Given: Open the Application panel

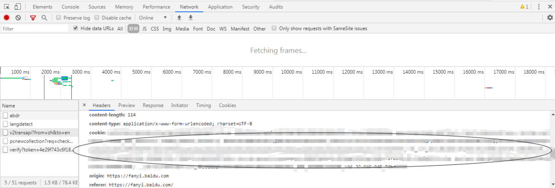Looking at the screenshot, I should click(220, 7).
